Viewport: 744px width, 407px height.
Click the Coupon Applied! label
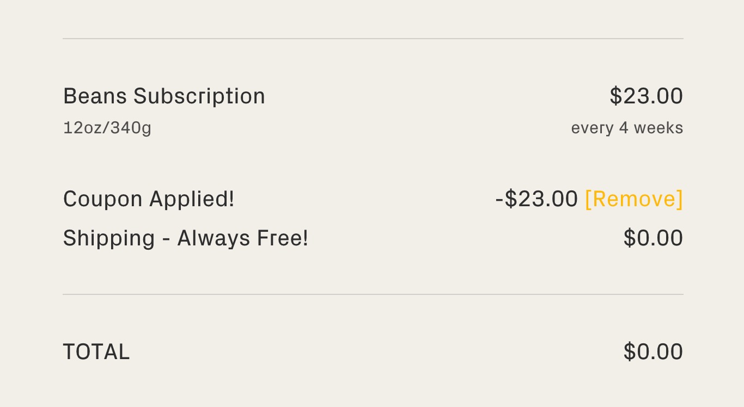149,199
